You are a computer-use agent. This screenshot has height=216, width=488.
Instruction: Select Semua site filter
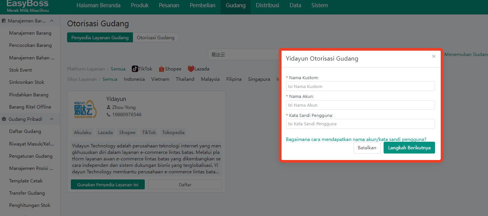[110, 79]
